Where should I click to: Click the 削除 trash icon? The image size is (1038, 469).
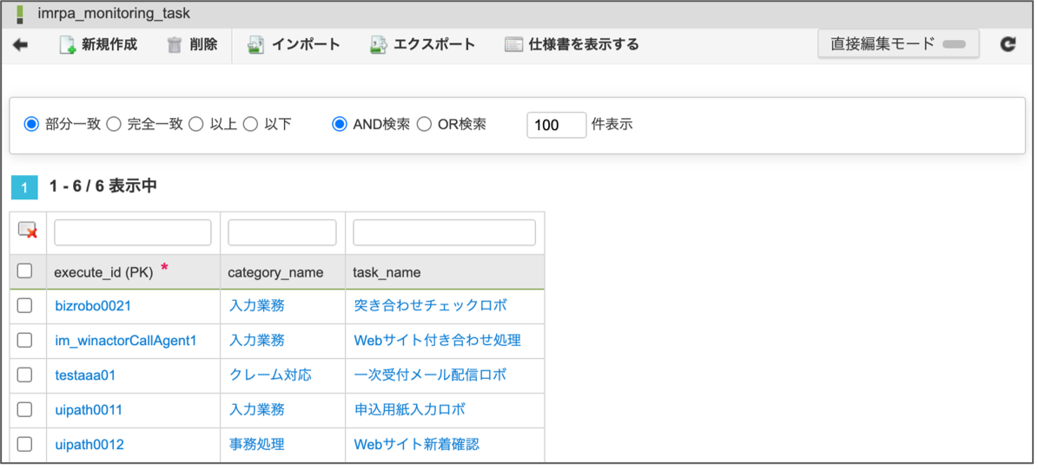click(175, 45)
